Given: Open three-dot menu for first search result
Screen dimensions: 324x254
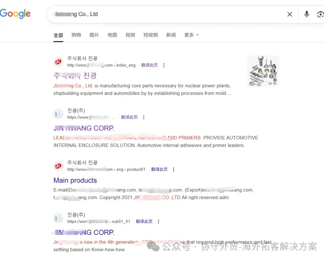Looking at the screenshot, I should [164, 65].
